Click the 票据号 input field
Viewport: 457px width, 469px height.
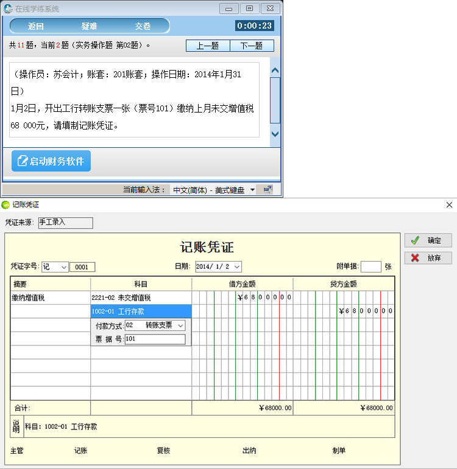click(x=155, y=339)
